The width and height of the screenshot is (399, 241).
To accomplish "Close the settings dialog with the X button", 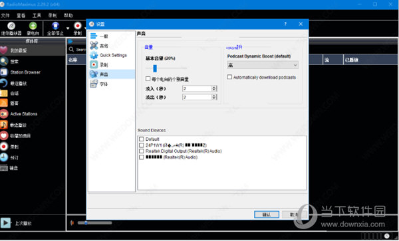I will (301, 24).
